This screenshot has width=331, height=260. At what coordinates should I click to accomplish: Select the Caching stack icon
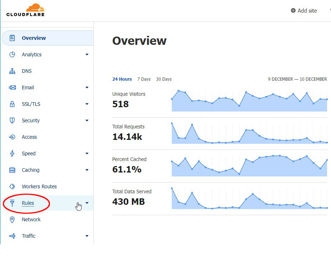[x=12, y=170]
